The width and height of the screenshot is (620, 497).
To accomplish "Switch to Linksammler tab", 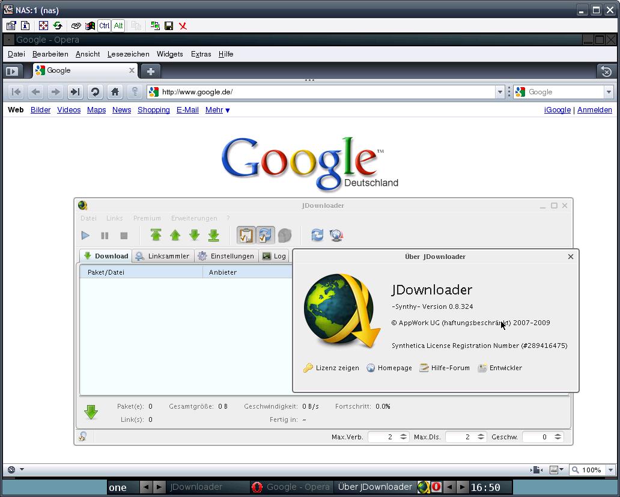I will tap(163, 256).
